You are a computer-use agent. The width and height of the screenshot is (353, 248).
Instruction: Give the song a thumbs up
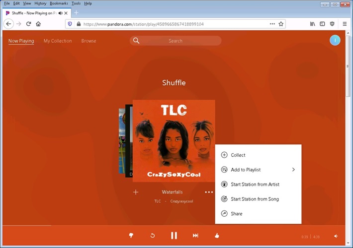pyautogui.click(x=217, y=236)
